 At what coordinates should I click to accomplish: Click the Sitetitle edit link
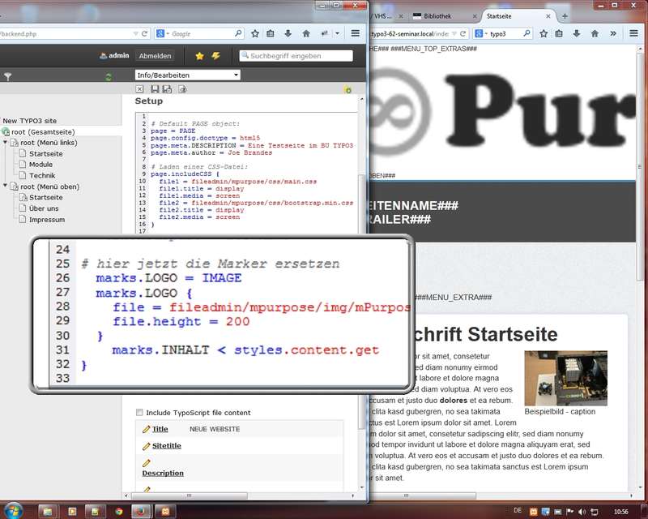[166, 446]
